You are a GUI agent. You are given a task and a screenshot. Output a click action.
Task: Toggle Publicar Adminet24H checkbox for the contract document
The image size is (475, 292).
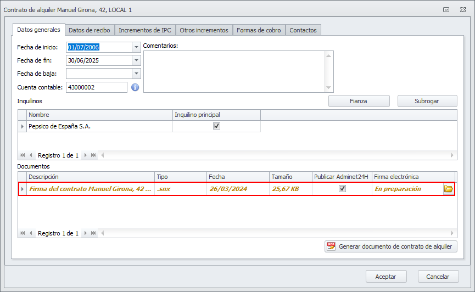point(342,188)
